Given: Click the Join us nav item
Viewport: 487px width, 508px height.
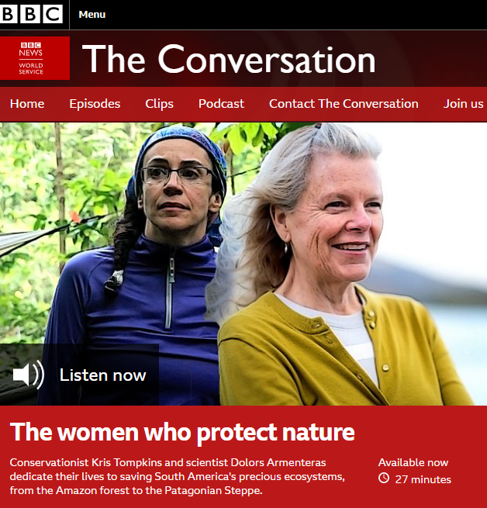Looking at the screenshot, I should click(x=463, y=104).
